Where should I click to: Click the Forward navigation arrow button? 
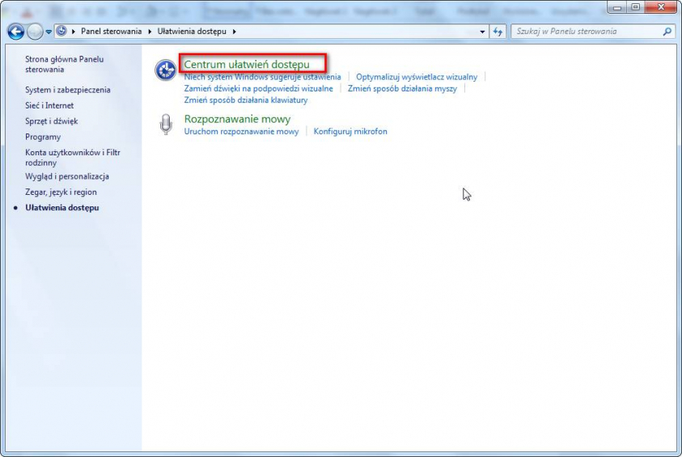click(35, 32)
